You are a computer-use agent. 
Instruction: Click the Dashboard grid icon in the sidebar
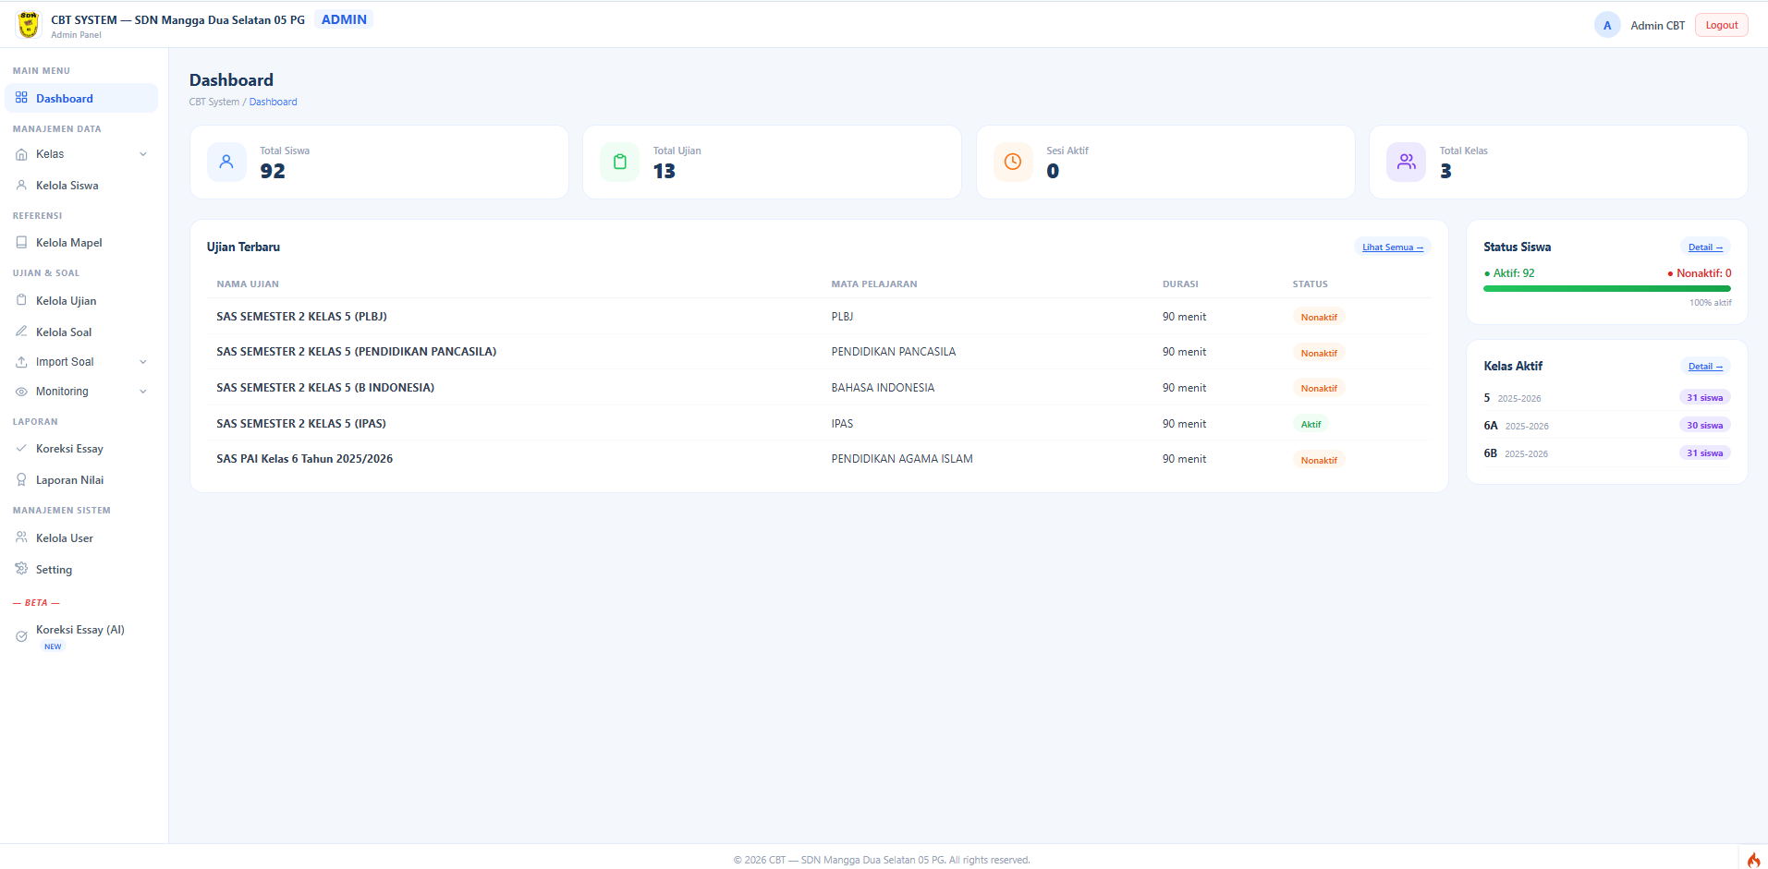[21, 98]
